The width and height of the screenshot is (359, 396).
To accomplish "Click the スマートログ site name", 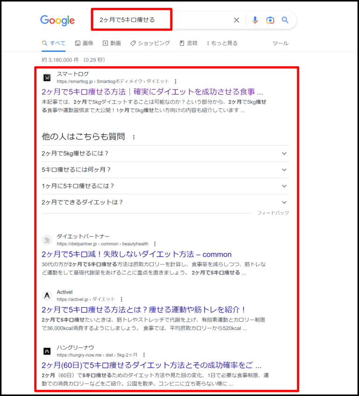I will pos(73,74).
